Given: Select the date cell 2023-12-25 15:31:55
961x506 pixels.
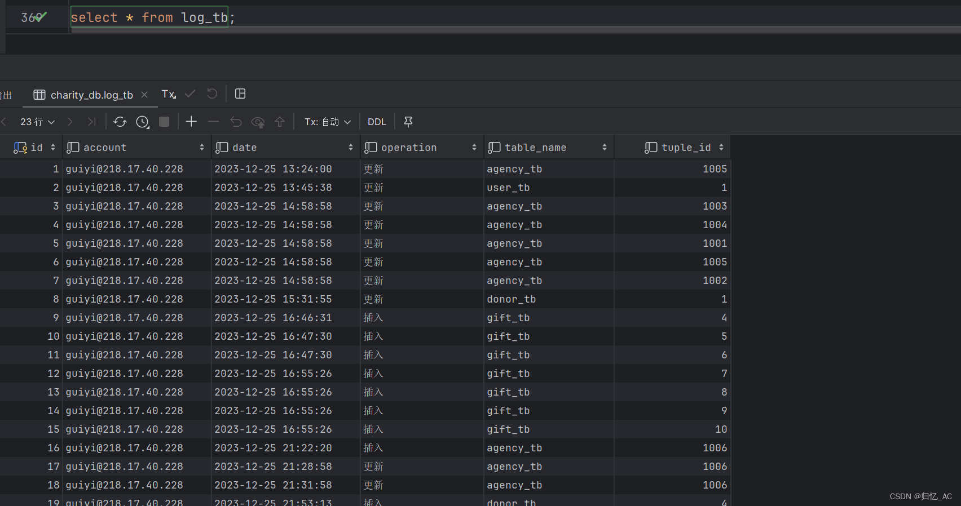Looking at the screenshot, I should coord(286,299).
